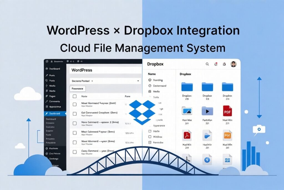Open the Feeds submenu entry
Viewport: 284px width, 190px height.
(x=48, y=135)
